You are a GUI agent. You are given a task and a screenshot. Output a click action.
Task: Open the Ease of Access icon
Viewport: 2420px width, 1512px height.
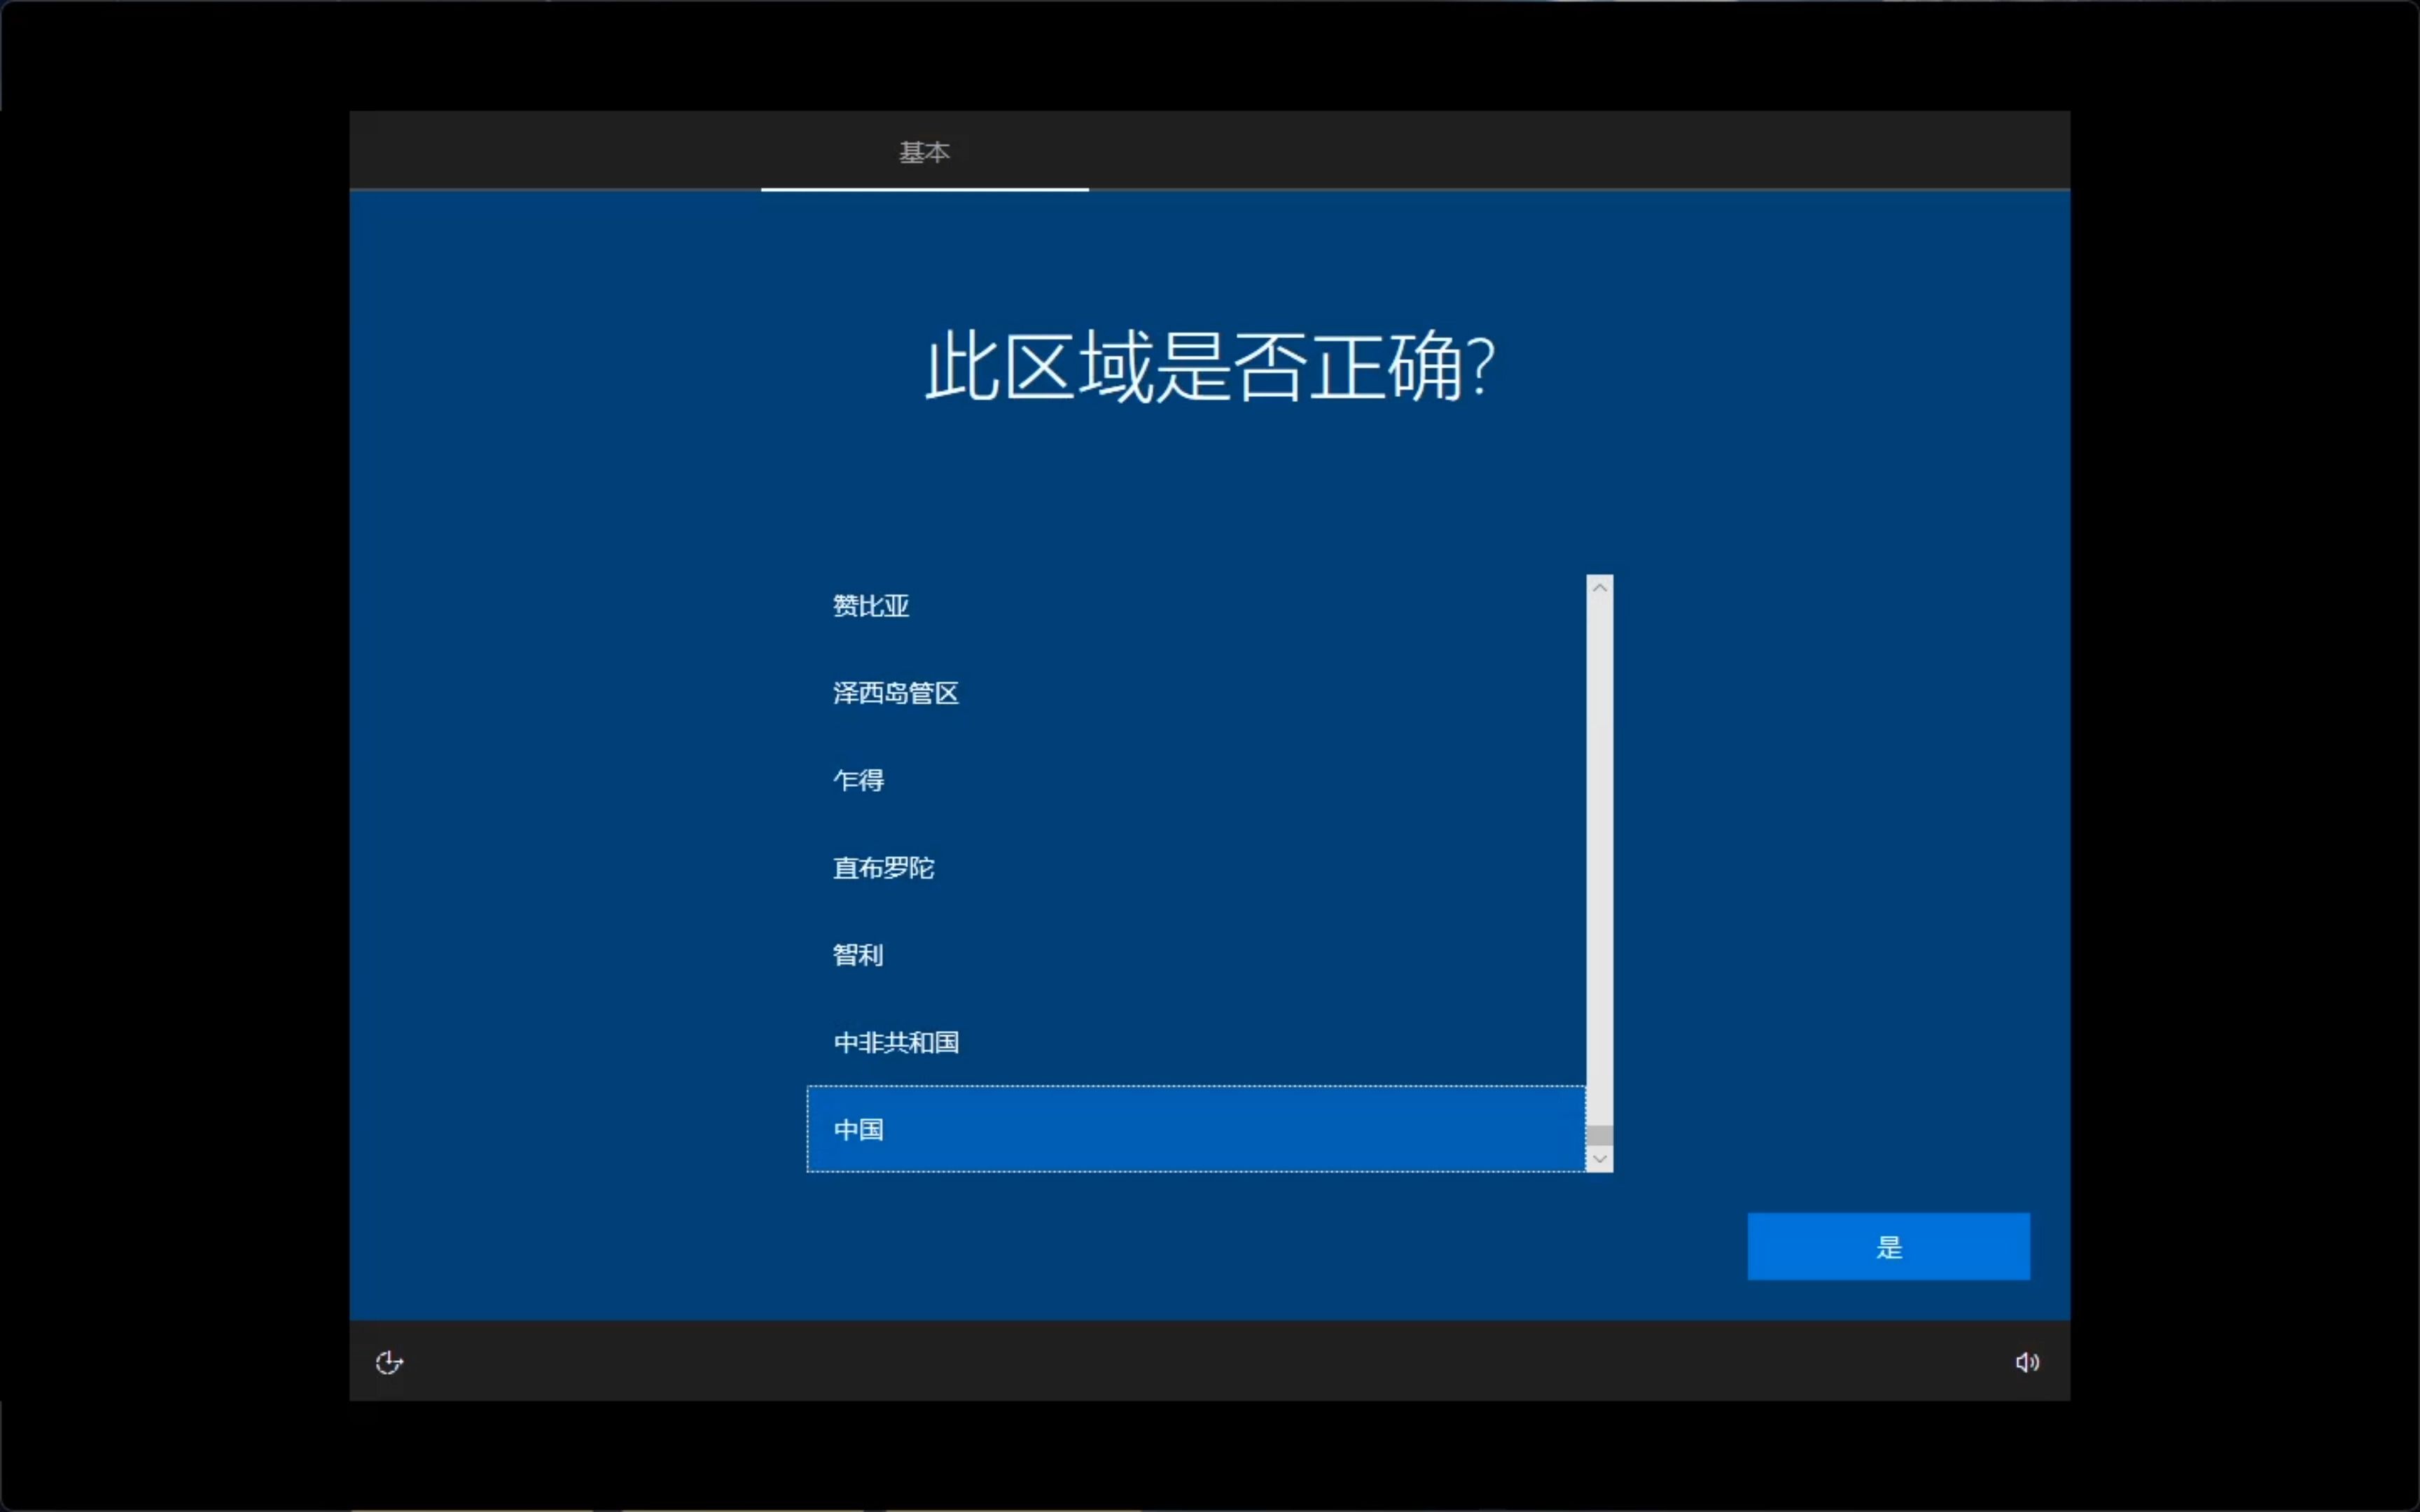(389, 1362)
